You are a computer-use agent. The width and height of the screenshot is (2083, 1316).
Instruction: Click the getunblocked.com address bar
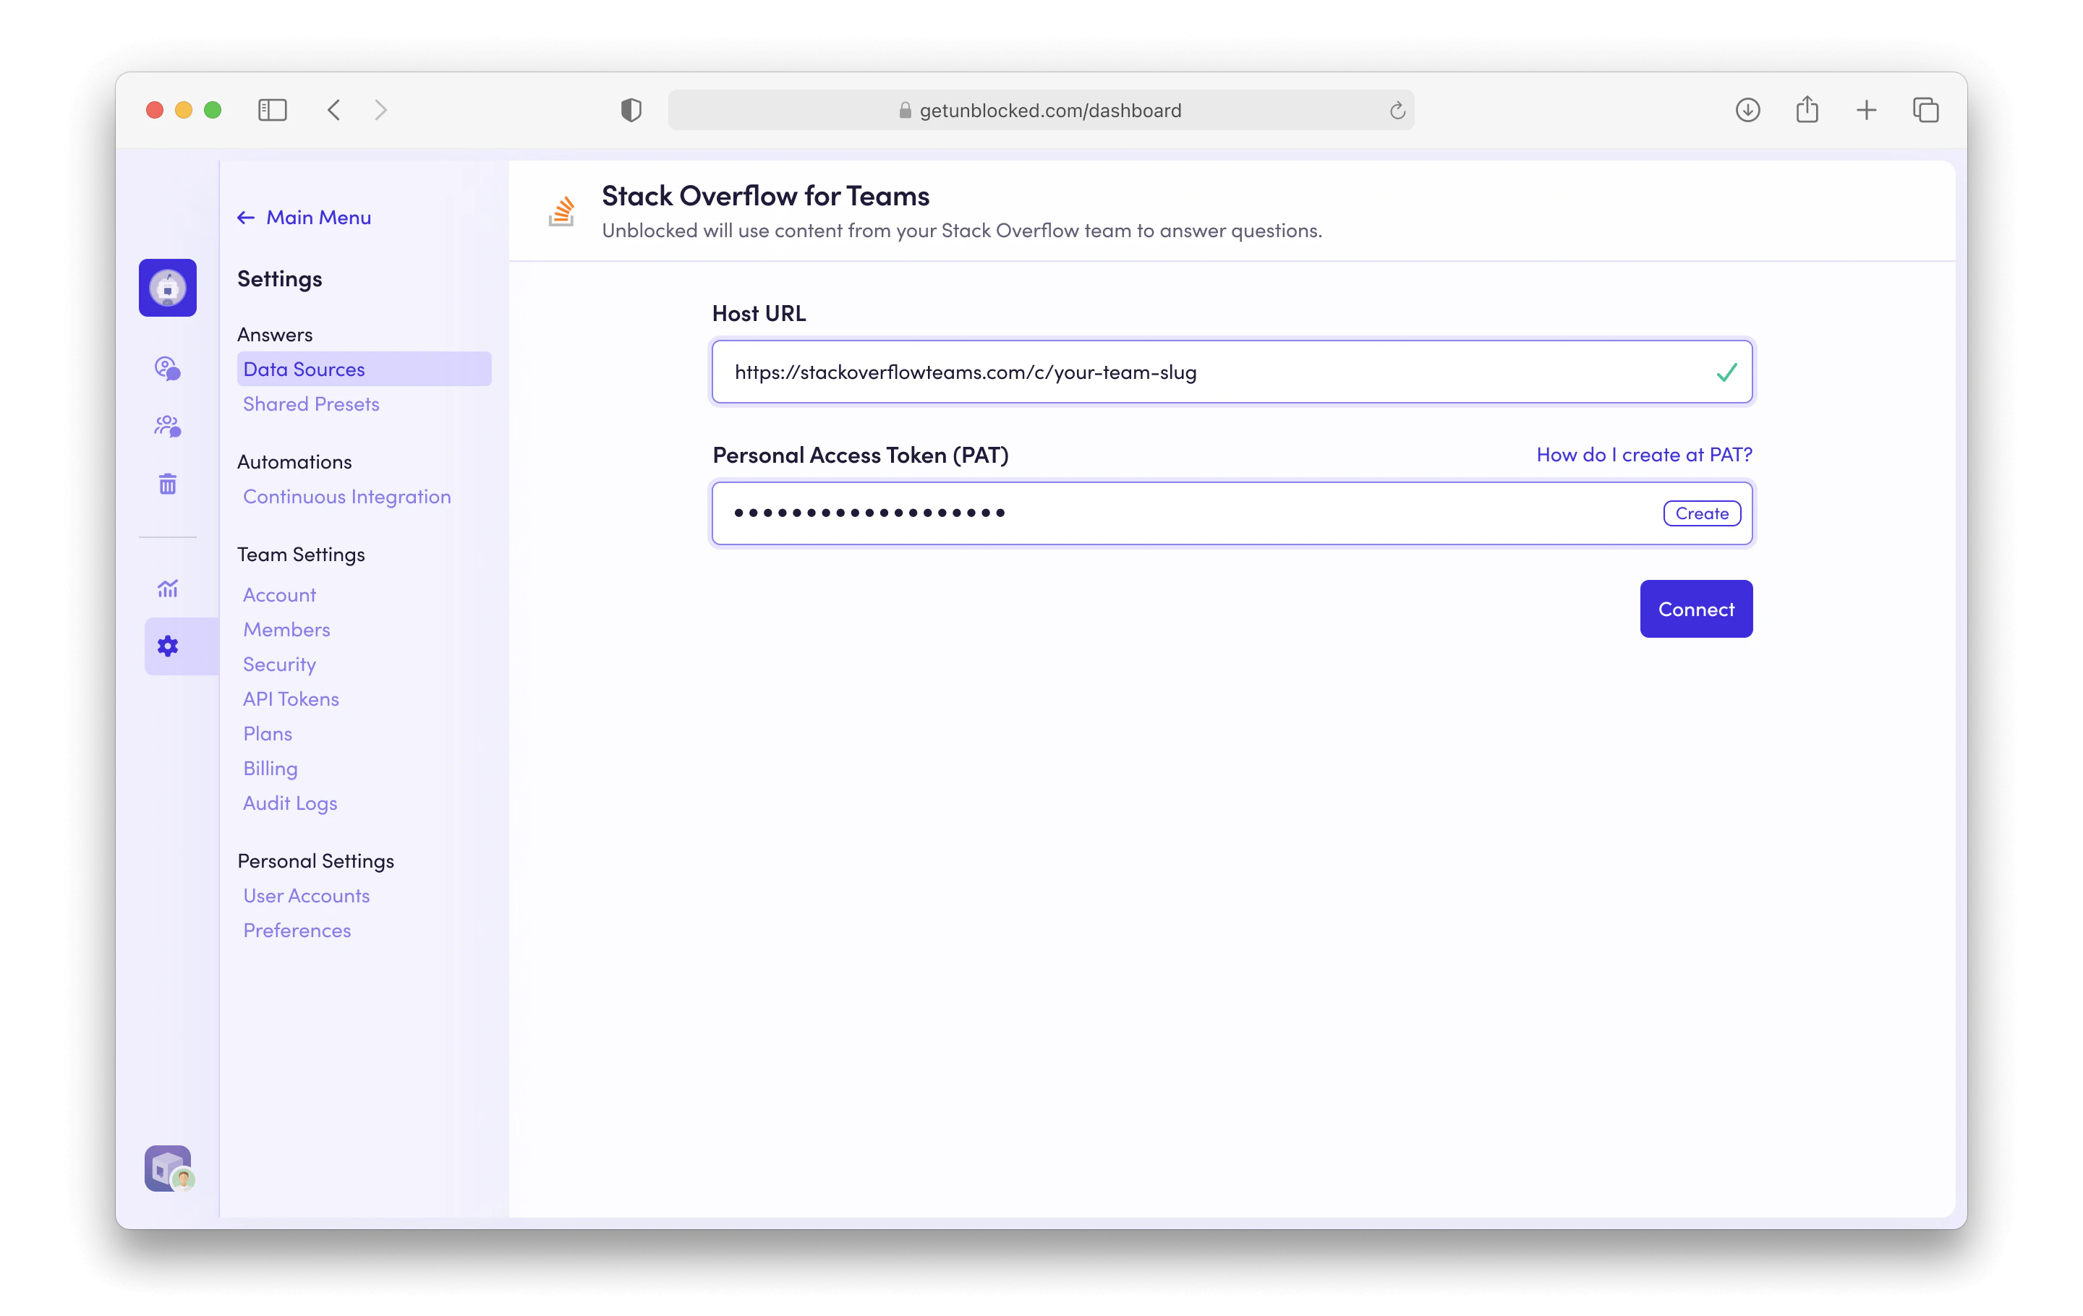[1041, 111]
